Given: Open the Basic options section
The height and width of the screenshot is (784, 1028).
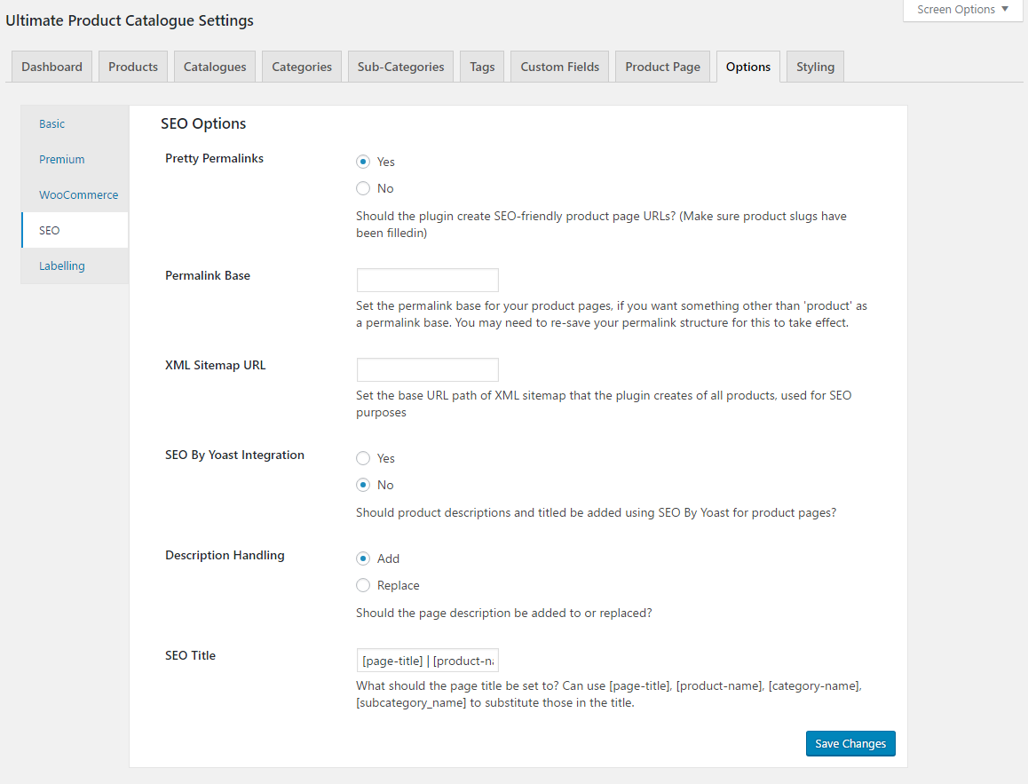Looking at the screenshot, I should 52,123.
